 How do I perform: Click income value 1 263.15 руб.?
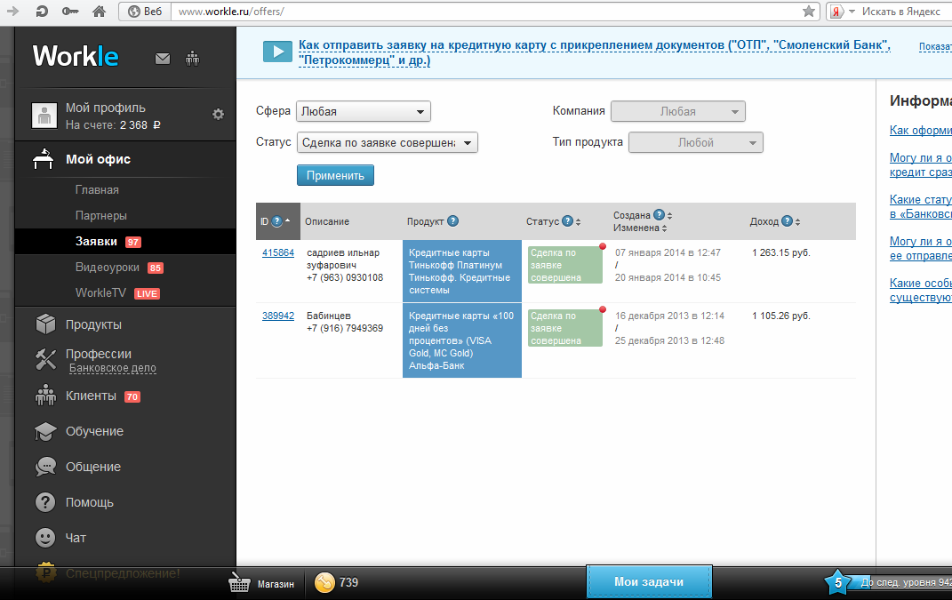pos(781,252)
